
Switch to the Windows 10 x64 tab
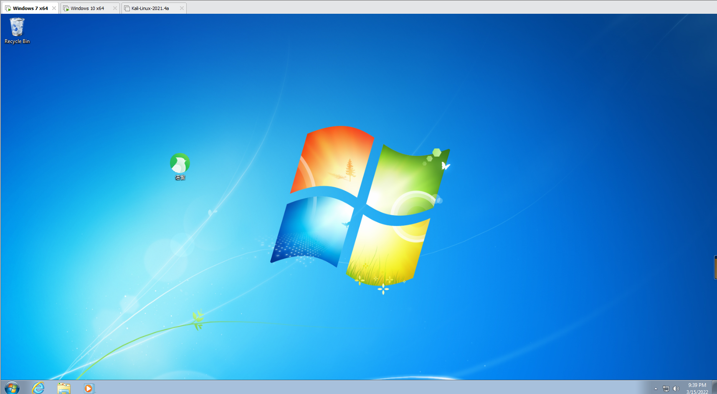[87, 8]
